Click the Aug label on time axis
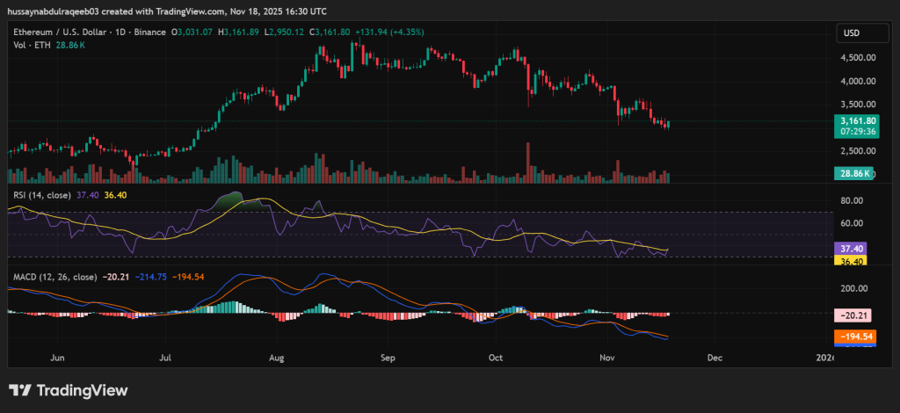Image resolution: width=900 pixels, height=413 pixels. pyautogui.click(x=278, y=359)
